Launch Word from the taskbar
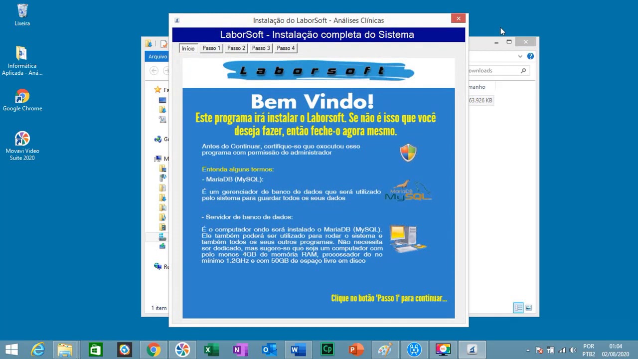 (x=298, y=350)
